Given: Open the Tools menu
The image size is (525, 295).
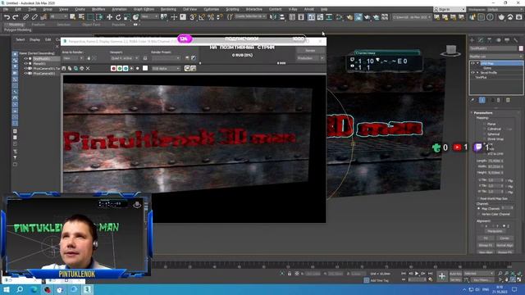Looking at the screenshot, I should pos(32,9).
